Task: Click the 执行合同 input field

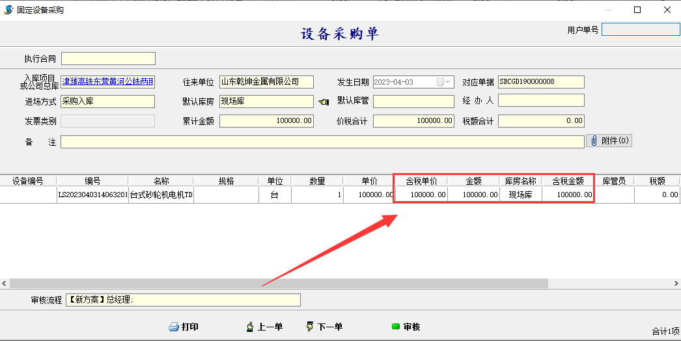Action: (108, 59)
